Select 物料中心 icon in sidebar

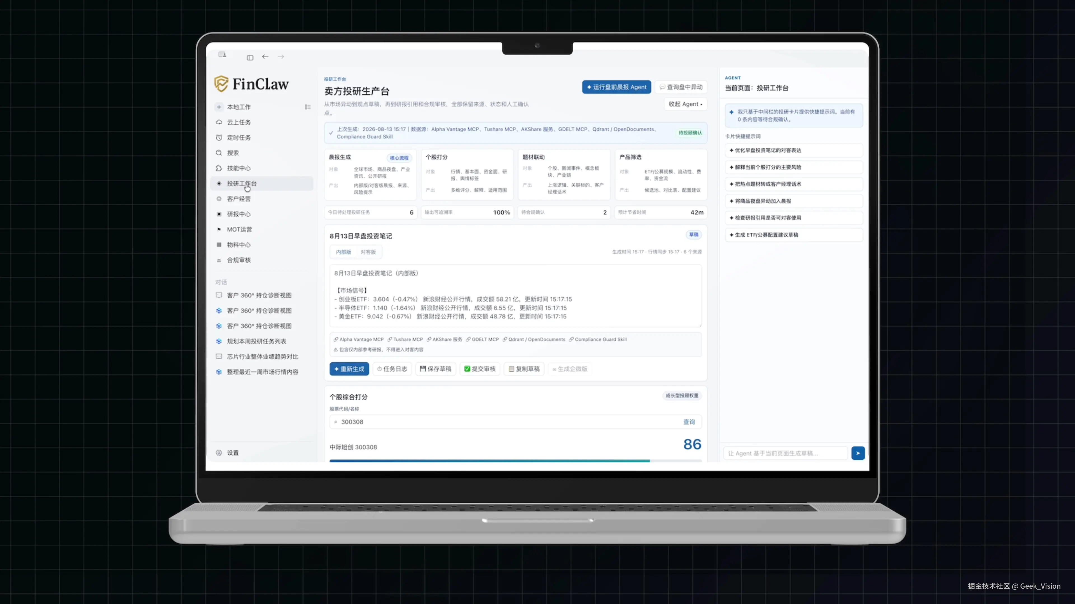pyautogui.click(x=219, y=245)
